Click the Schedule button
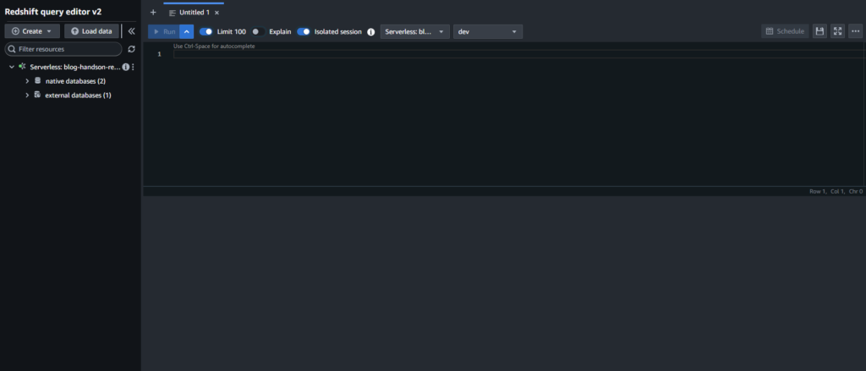This screenshot has height=371, width=866. pyautogui.click(x=785, y=31)
